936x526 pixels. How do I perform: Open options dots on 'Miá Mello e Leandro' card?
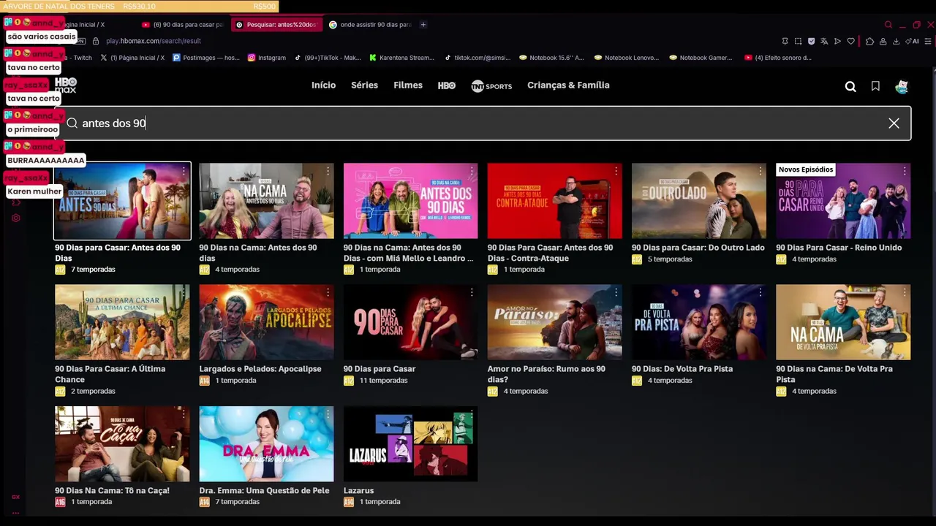tap(472, 170)
